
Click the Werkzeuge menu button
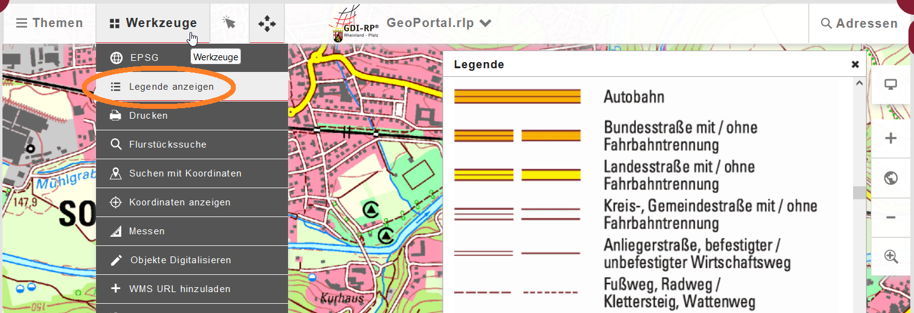[153, 23]
